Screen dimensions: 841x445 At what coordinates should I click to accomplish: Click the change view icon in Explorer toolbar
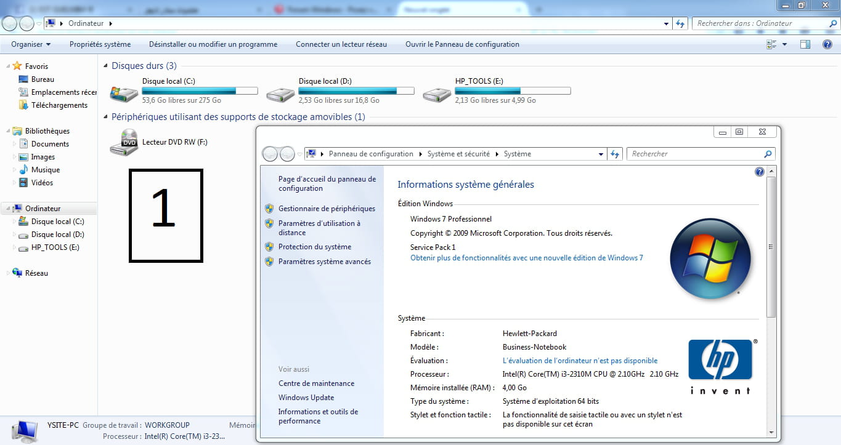pos(771,44)
